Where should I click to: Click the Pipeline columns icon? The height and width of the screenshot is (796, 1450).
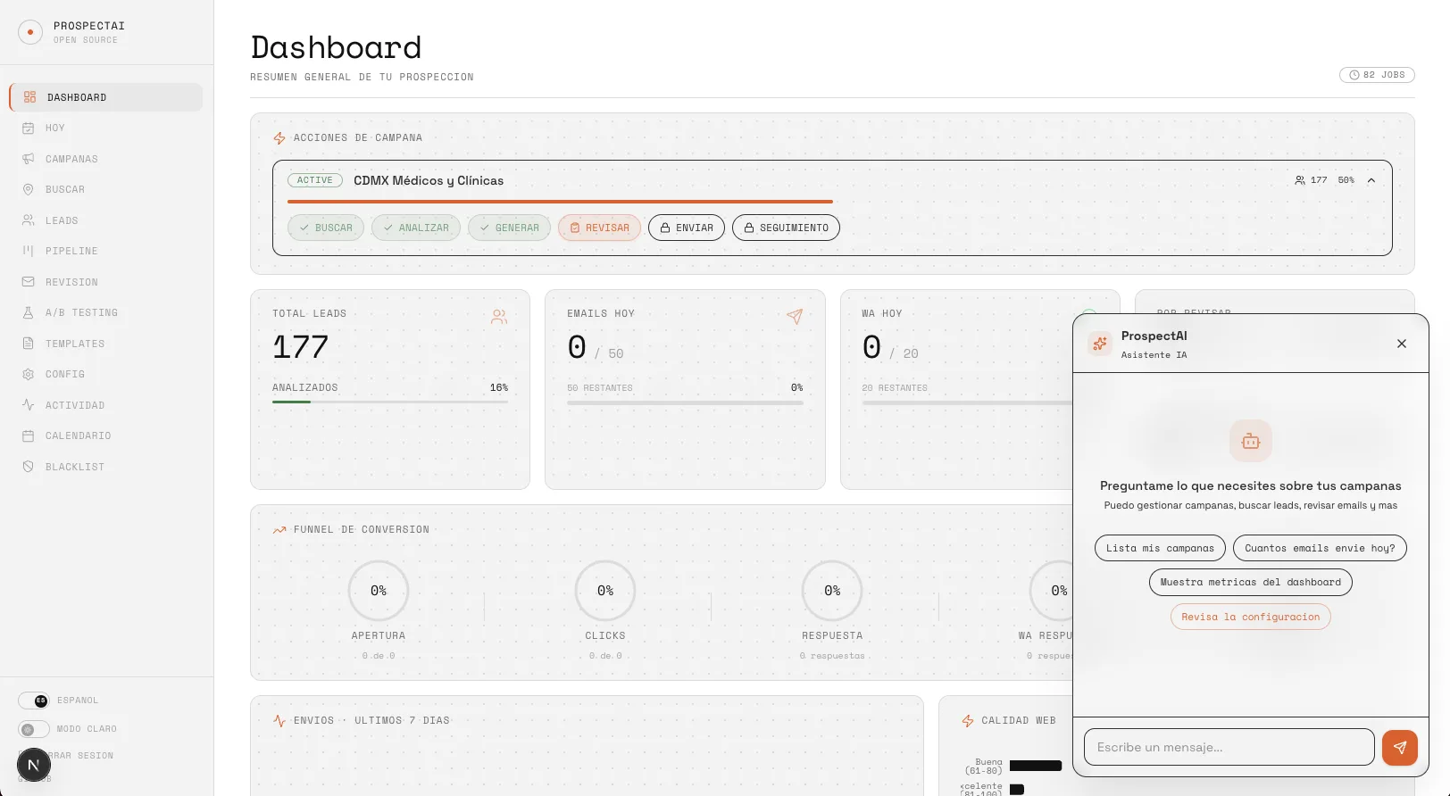pyautogui.click(x=29, y=251)
